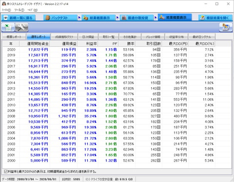Screen dimensions: 234x182
Task: Click the 1,762千円 profit cell
Action: click(x=67, y=116)
